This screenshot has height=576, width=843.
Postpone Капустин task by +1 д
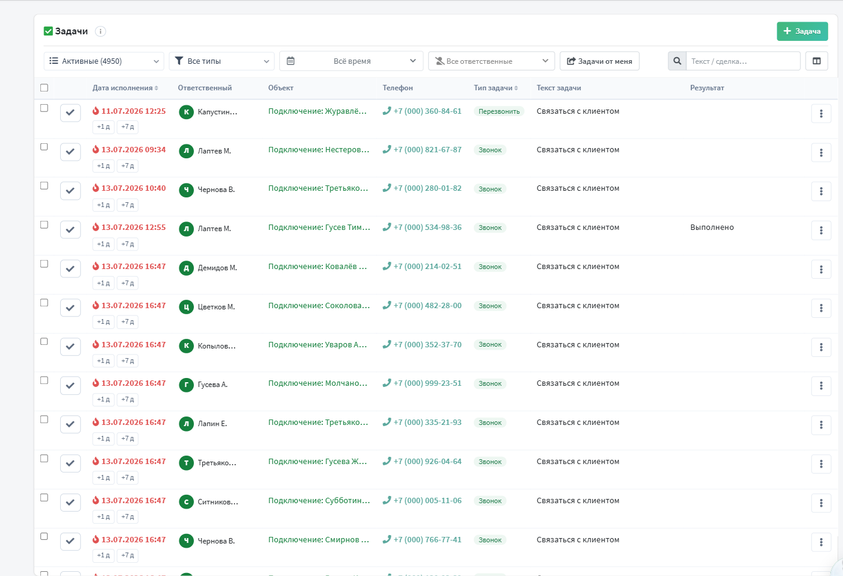[x=104, y=127]
